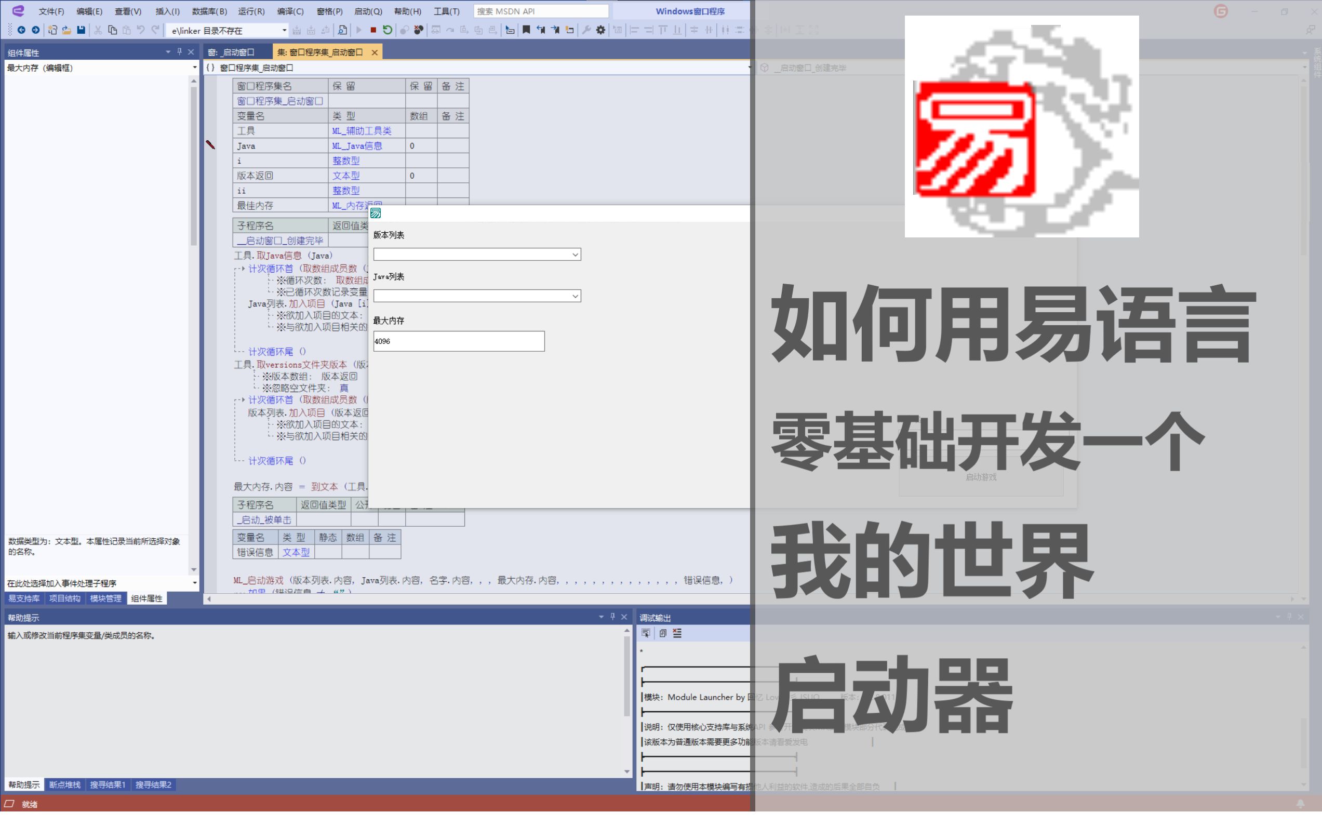Click the _启动_被单击 subroutine name

(x=264, y=519)
